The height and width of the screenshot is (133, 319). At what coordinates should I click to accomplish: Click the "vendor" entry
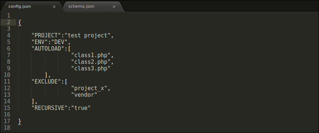[84, 95]
